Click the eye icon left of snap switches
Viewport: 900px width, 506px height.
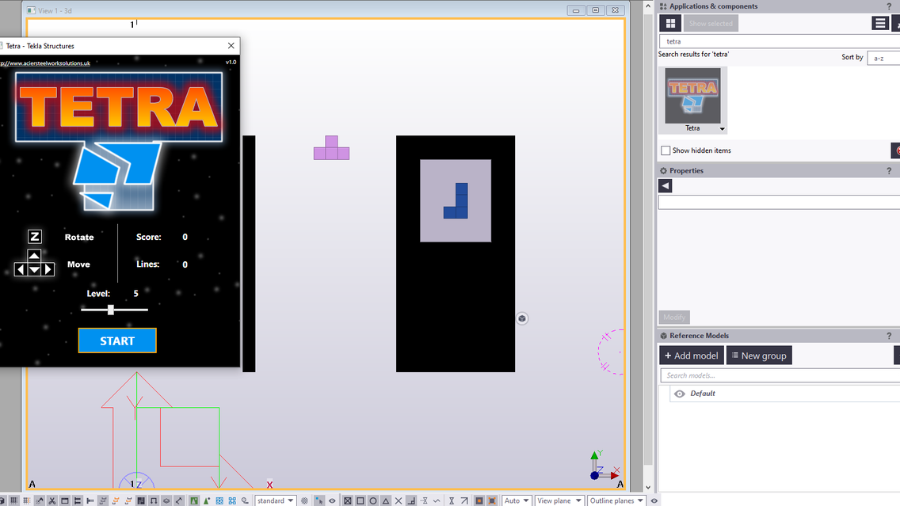pos(332,500)
